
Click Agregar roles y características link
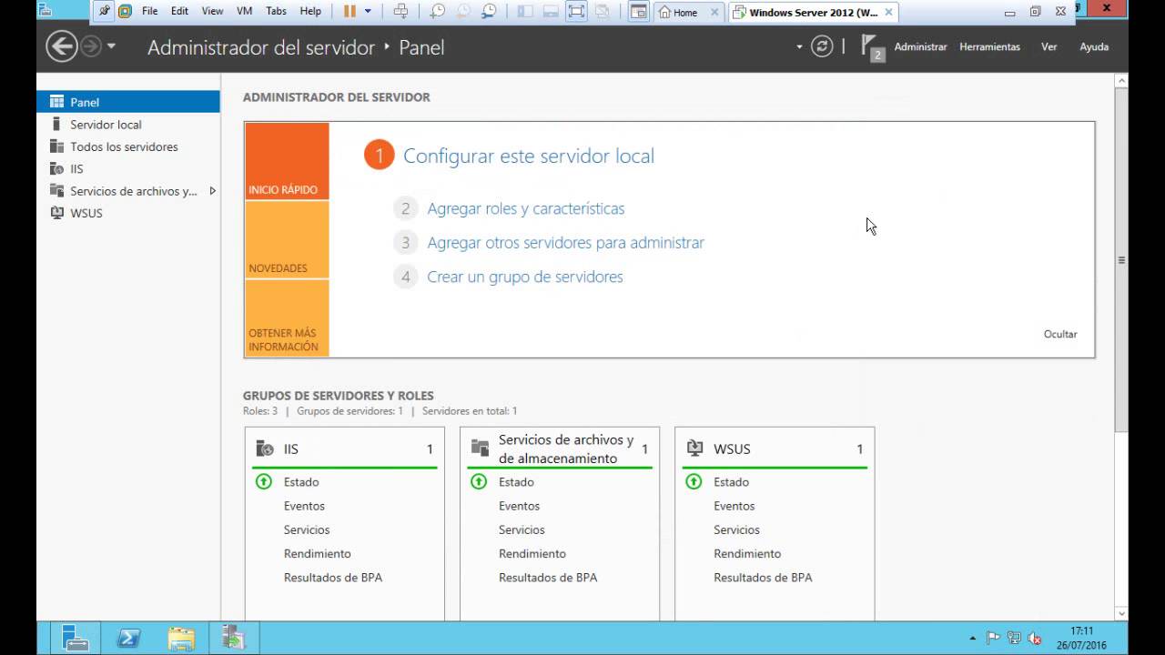[526, 208]
